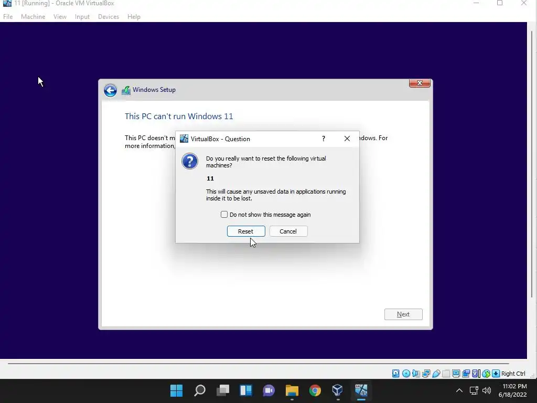Click the recording indicator icon in status bar
The width and height of the screenshot is (537, 403).
tap(466, 374)
